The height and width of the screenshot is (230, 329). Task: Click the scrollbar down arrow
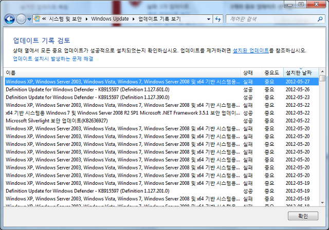(322, 203)
